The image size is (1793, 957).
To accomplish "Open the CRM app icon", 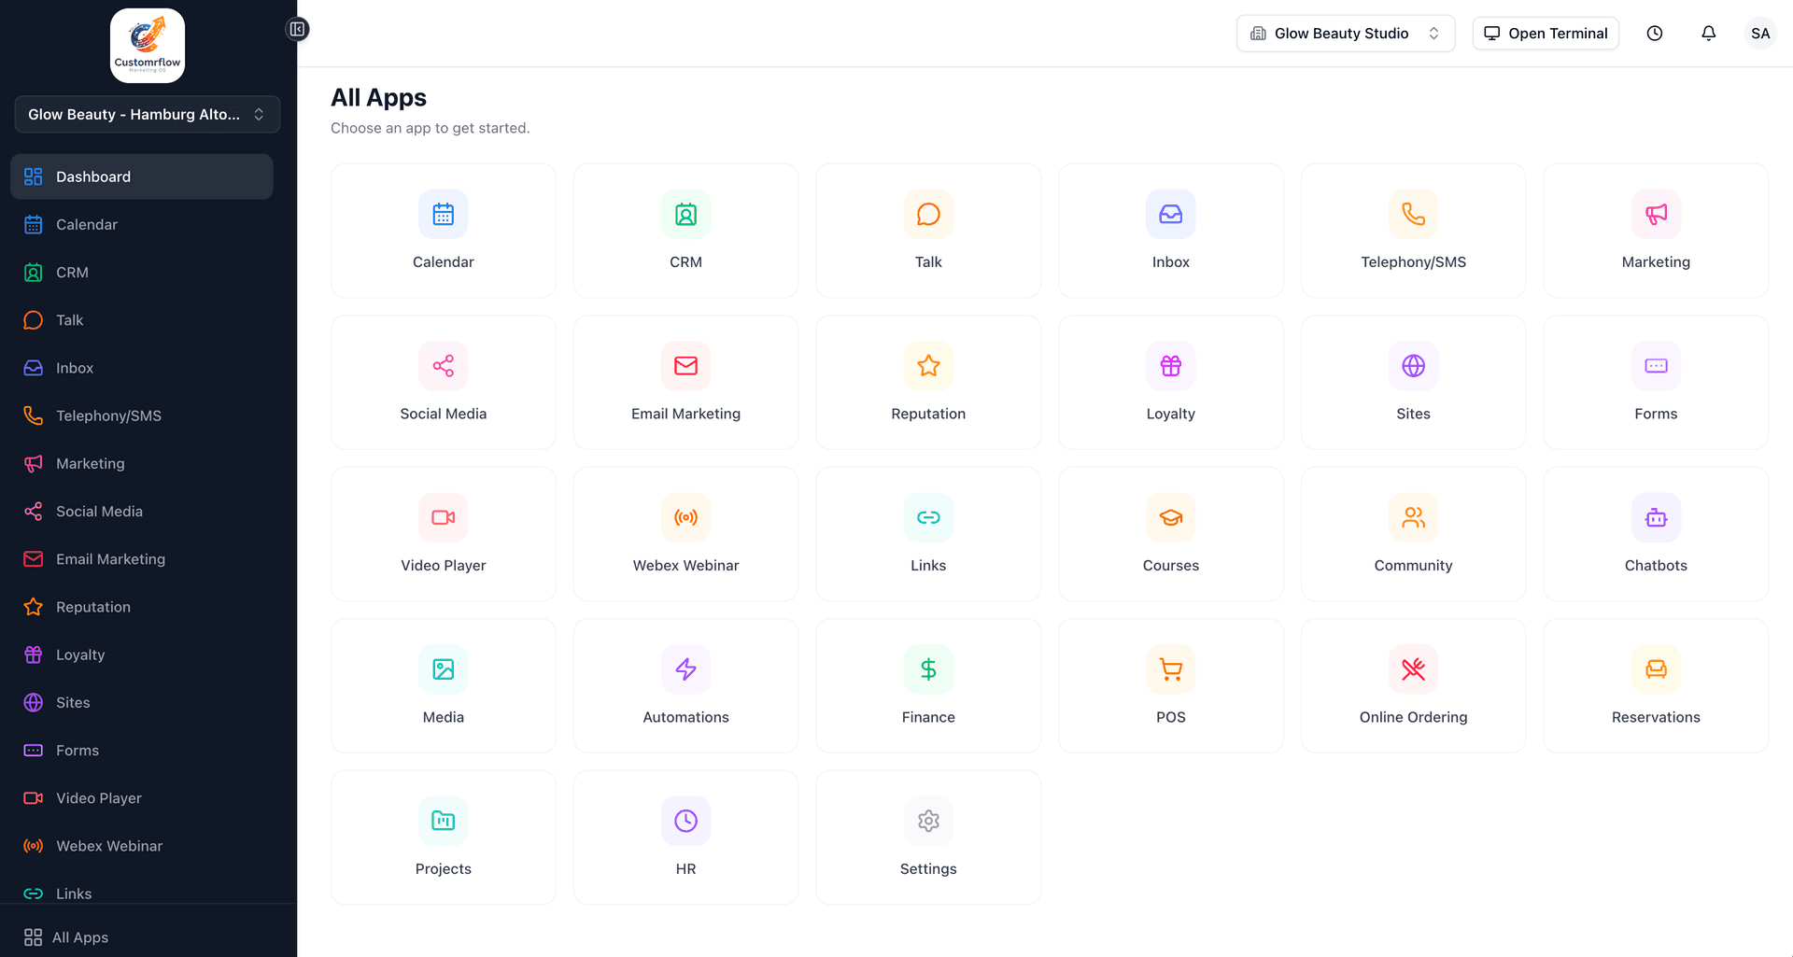I will pos(685,214).
